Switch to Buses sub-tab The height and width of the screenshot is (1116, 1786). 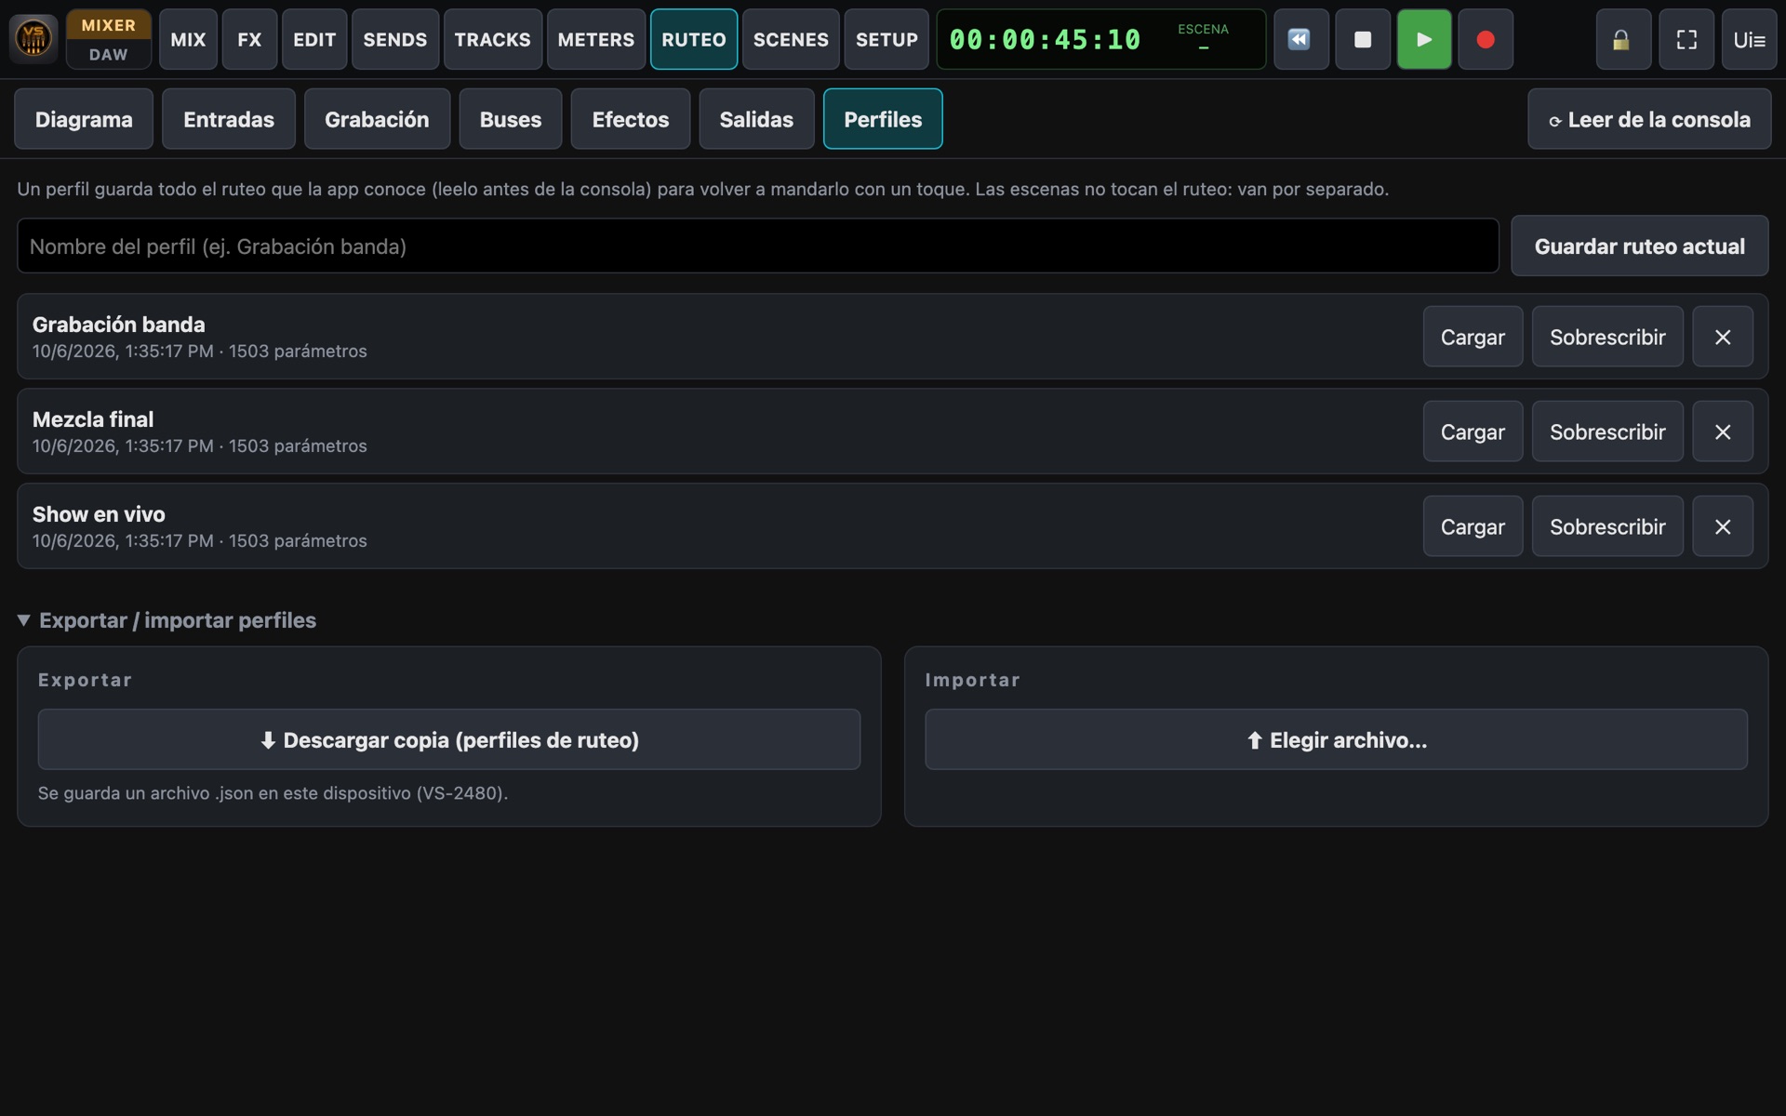point(511,119)
